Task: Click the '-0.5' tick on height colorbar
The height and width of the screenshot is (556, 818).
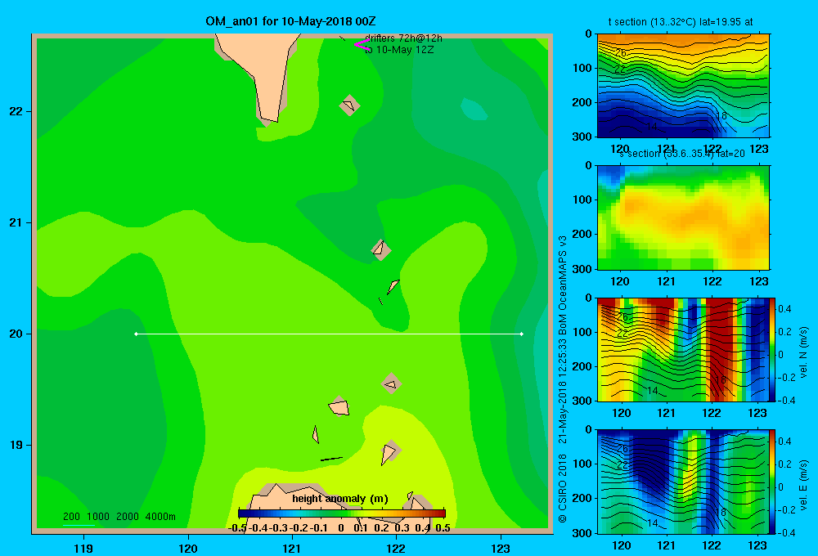Action: (237, 528)
